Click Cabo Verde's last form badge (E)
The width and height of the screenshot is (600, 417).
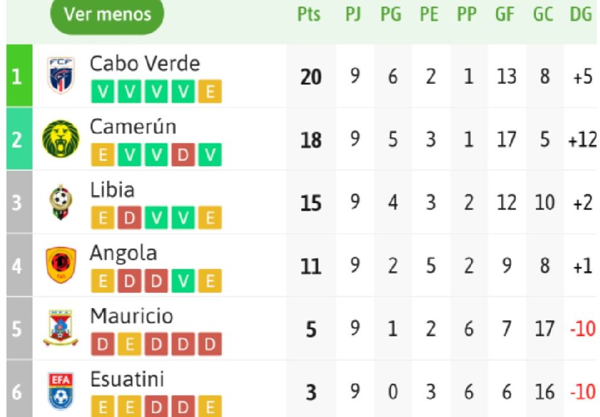pyautogui.click(x=209, y=92)
